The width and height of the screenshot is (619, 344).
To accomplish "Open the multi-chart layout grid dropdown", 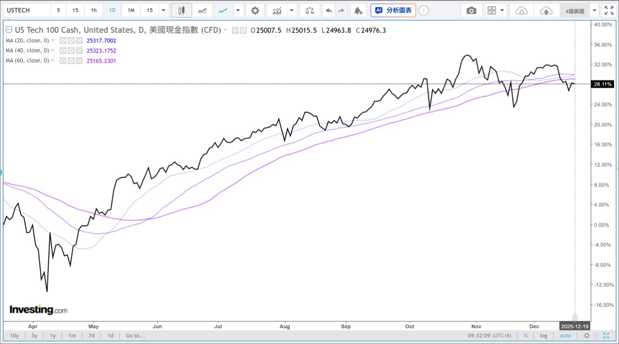I will (x=502, y=10).
